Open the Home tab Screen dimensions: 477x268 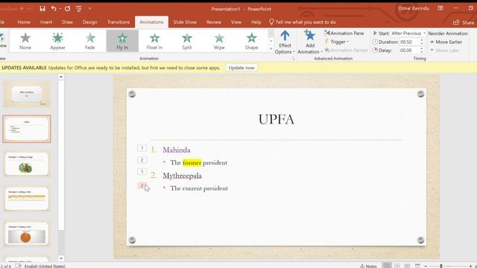[24, 22]
